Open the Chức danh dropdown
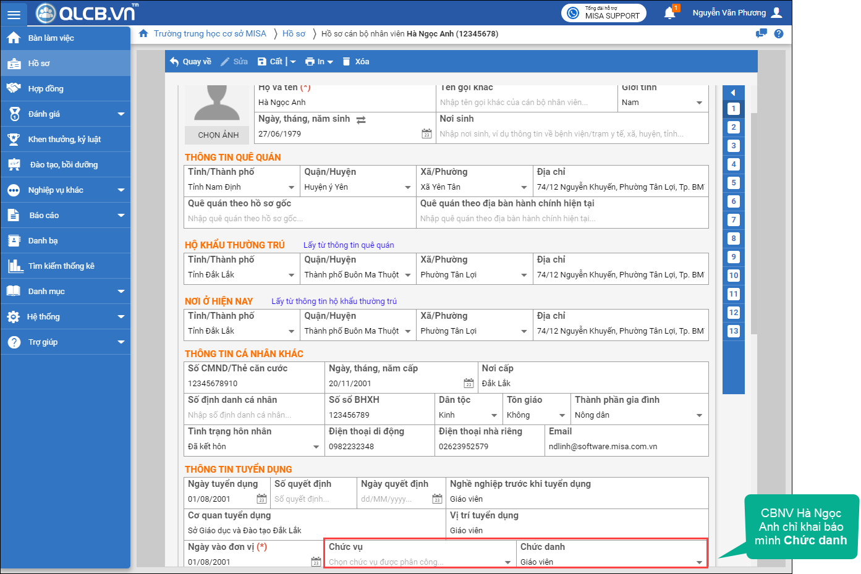 click(699, 562)
